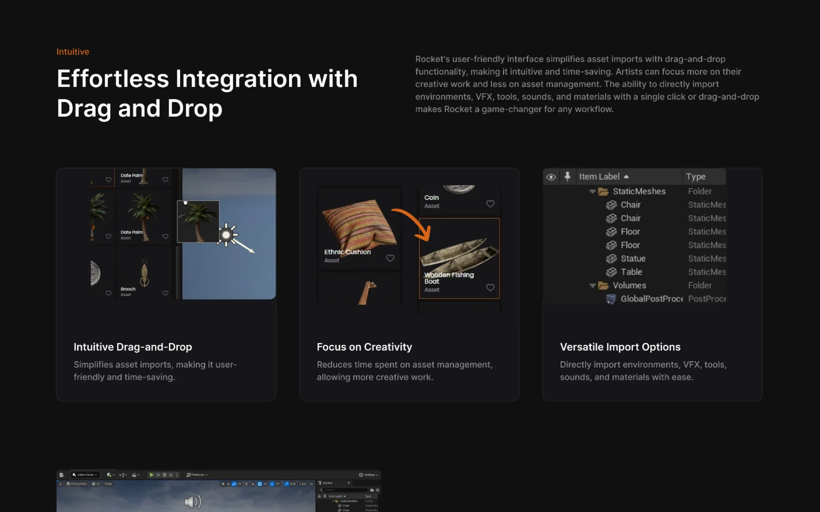Image resolution: width=820 pixels, height=512 pixels.
Task: Click the heart icon on the Brooch asset
Action: (165, 293)
